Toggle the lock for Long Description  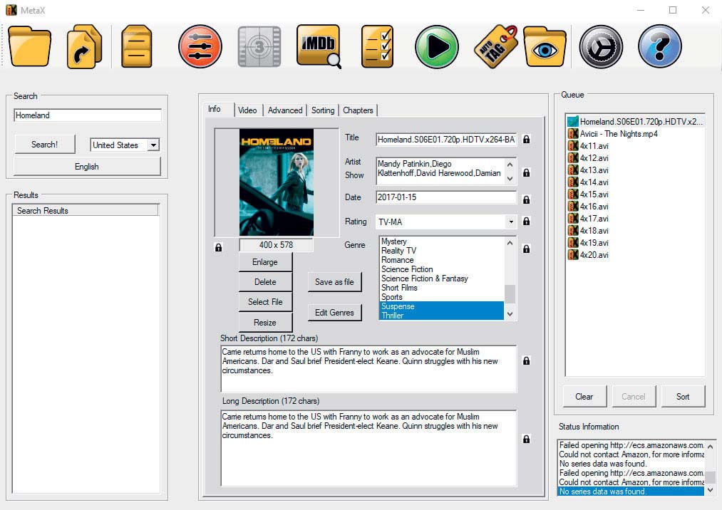526,439
